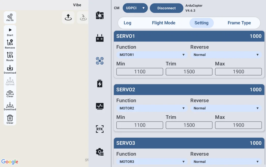Open SERVO2 Reverse dropdown

pos(226,108)
